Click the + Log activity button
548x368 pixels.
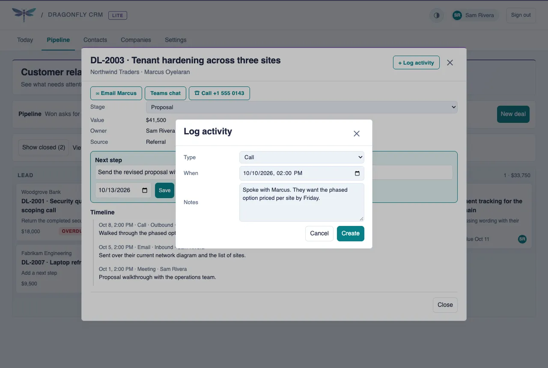tap(416, 62)
